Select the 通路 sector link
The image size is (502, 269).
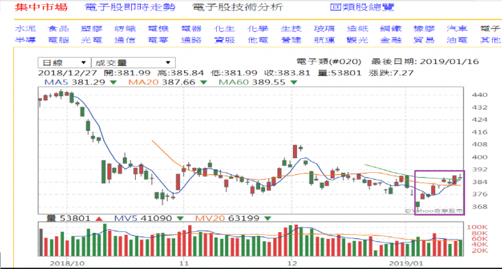point(192,40)
